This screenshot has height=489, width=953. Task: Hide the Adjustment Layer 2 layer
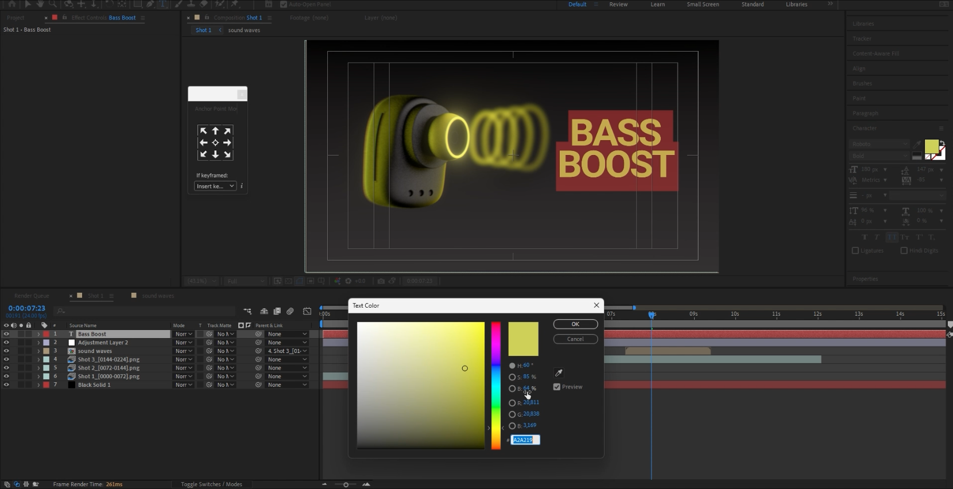click(6, 343)
